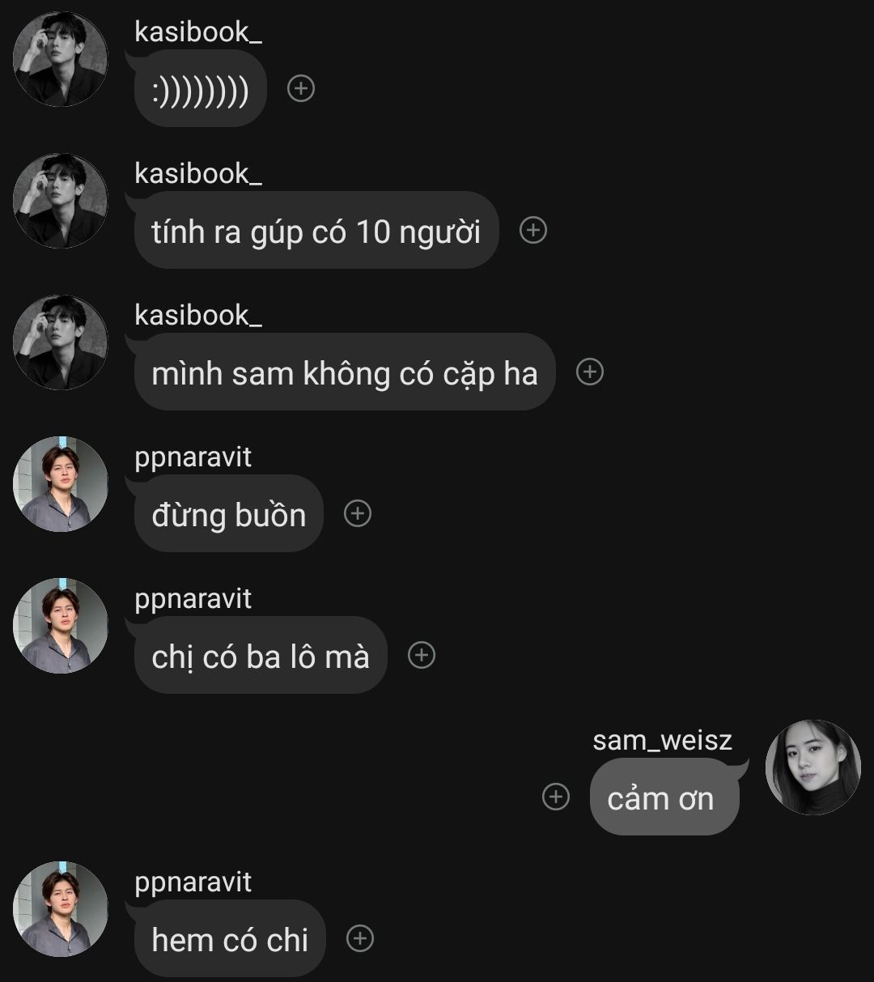The width and height of the screenshot is (874, 982).
Task: Select the "hem có chi" message bubble
Action: pyautogui.click(x=230, y=940)
